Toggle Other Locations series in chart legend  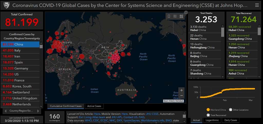tap(239, 110)
